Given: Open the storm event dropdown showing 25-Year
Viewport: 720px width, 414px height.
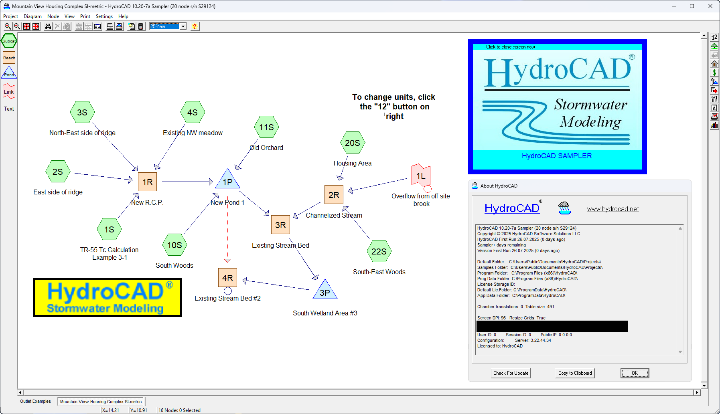Looking at the screenshot, I should point(183,26).
